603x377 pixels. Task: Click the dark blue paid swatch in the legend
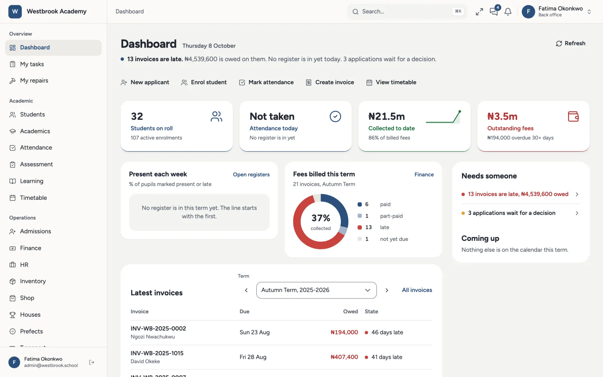point(360,204)
